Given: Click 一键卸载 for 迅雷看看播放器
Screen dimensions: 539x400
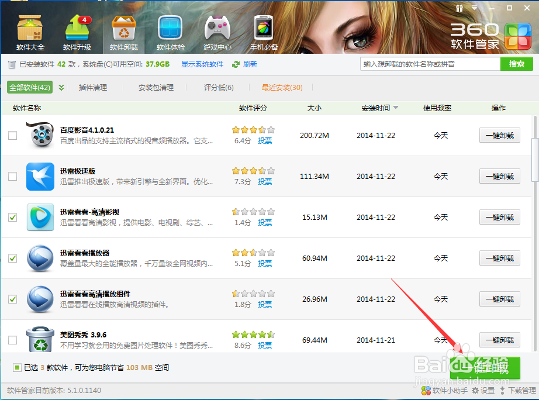Looking at the screenshot, I should 499,258.
